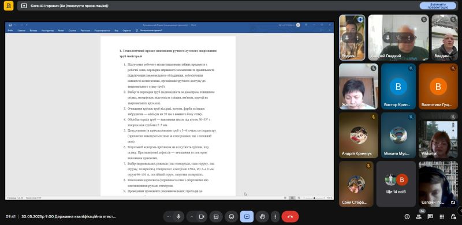Open host controls lock icon
Viewport: 462px width, 225px height.
[x=453, y=216]
